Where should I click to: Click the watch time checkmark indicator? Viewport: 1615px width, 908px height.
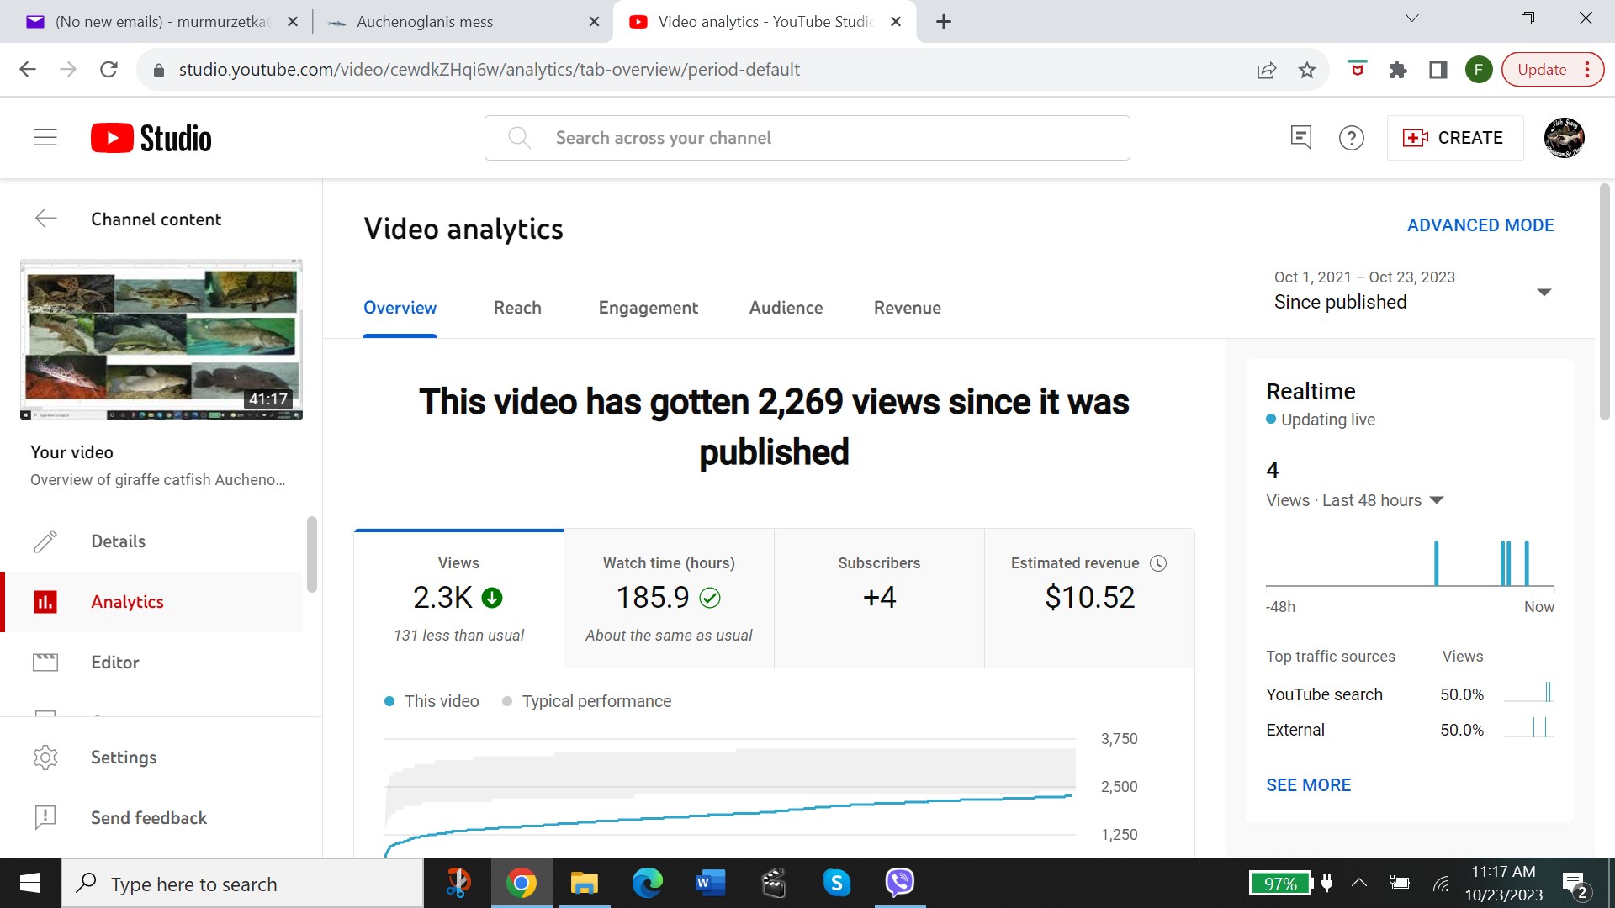pyautogui.click(x=710, y=598)
